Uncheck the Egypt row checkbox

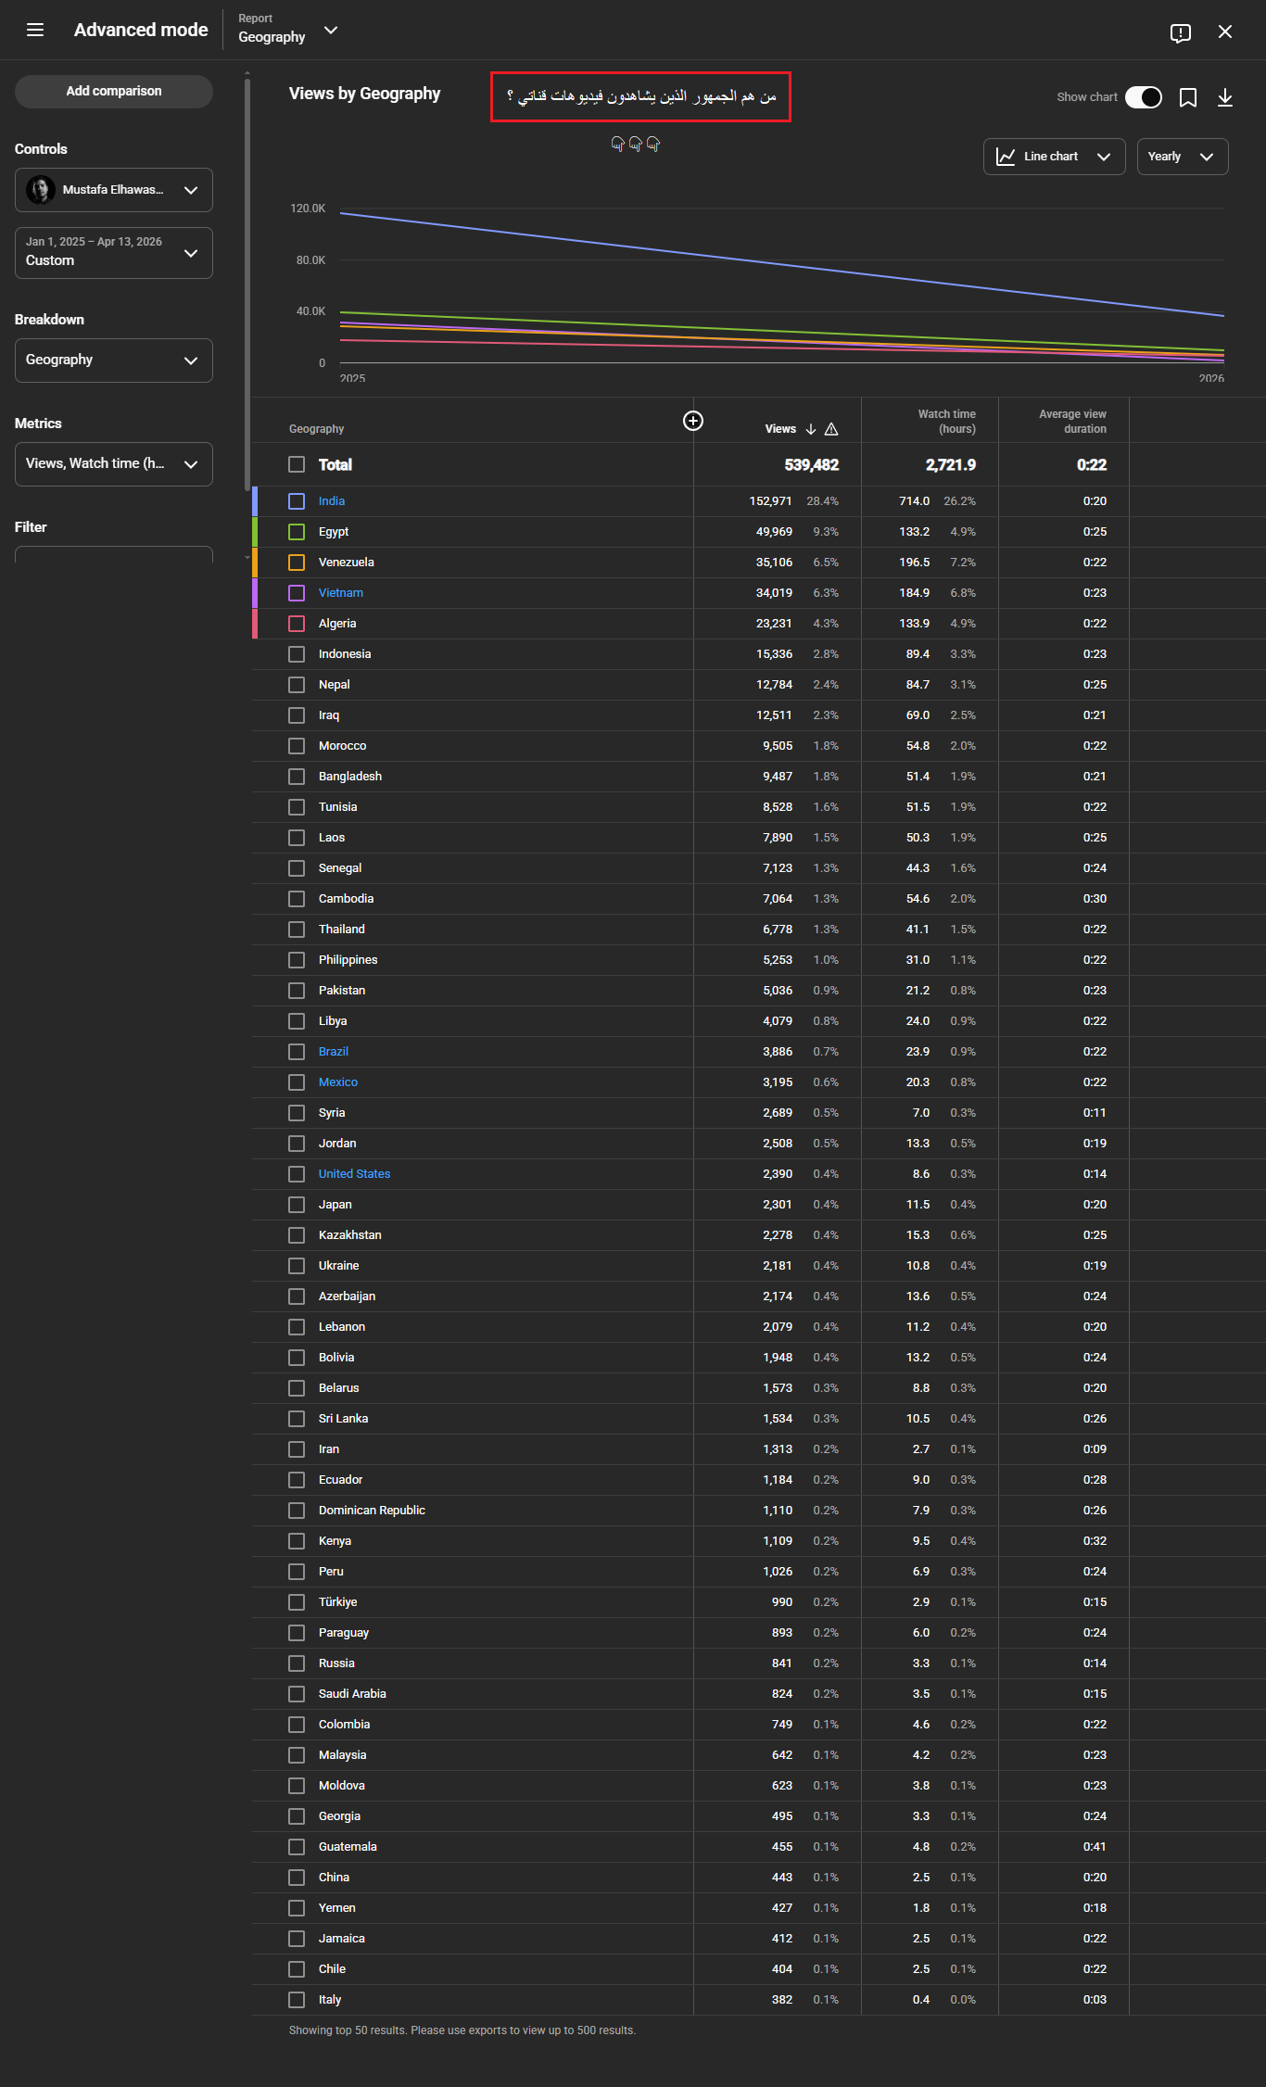pos(297,532)
